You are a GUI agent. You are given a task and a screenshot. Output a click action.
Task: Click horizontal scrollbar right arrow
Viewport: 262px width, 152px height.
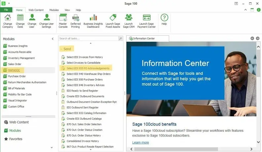(x=251, y=149)
